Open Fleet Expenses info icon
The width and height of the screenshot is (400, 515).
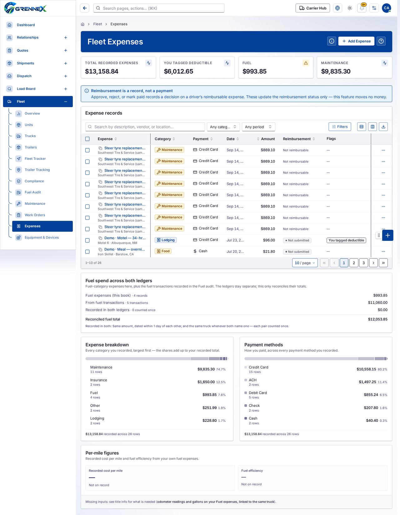tap(332, 41)
